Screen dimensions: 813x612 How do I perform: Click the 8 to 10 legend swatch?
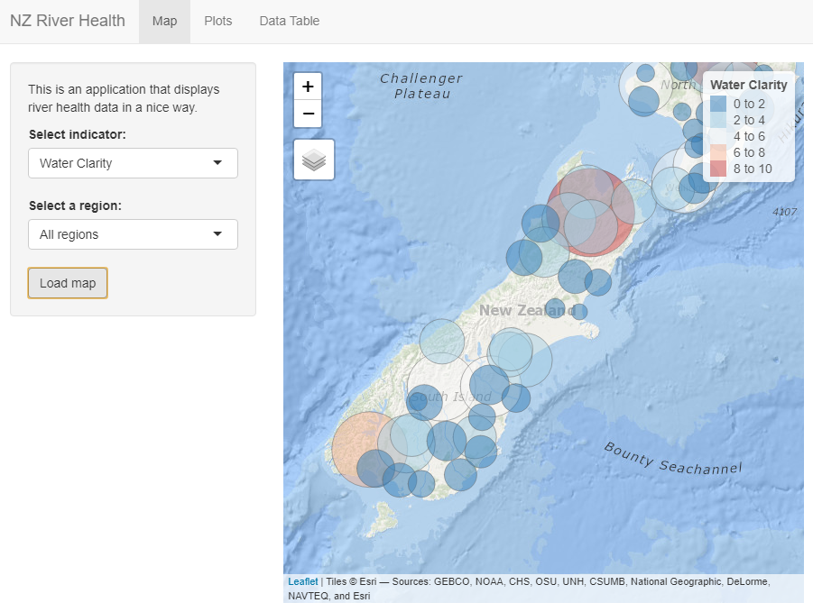click(x=718, y=169)
